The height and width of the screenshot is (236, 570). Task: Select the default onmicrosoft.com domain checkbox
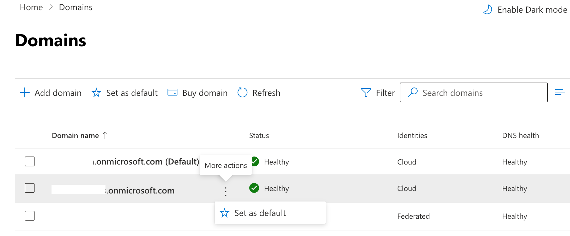(30, 161)
